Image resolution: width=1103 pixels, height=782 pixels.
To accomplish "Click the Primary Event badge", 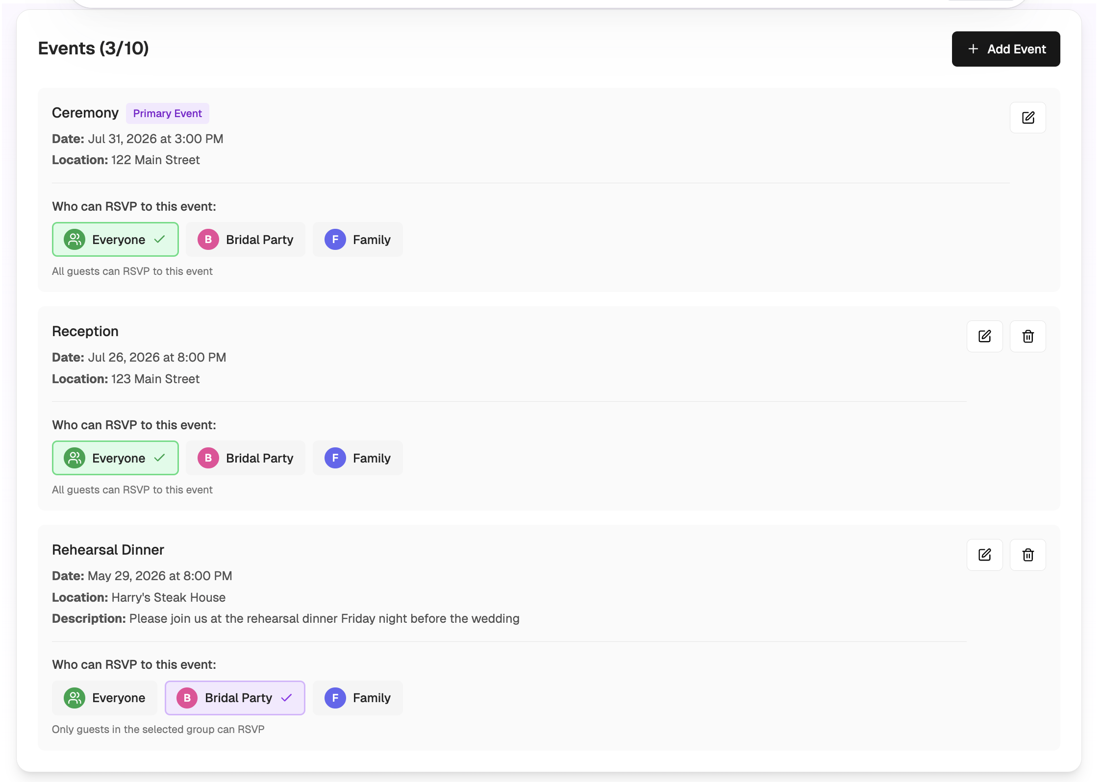I will pyautogui.click(x=167, y=113).
